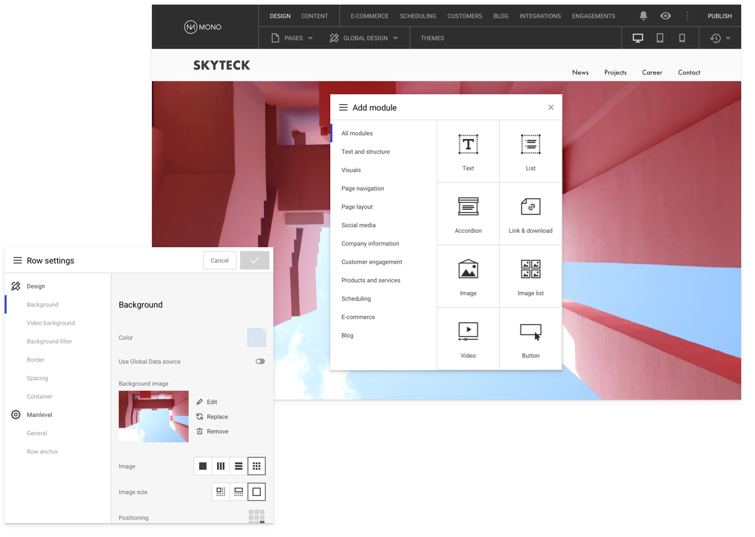This screenshot has width=755, height=537.
Task: Click the background image thumbnail
Action: pyautogui.click(x=154, y=416)
